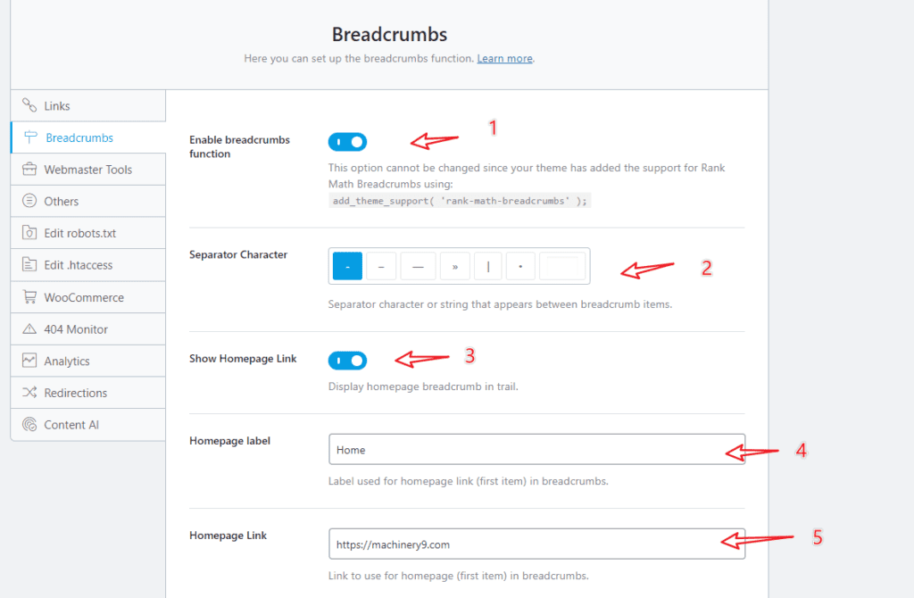Click the Homepage label text field
The width and height of the screenshot is (914, 598).
536,449
